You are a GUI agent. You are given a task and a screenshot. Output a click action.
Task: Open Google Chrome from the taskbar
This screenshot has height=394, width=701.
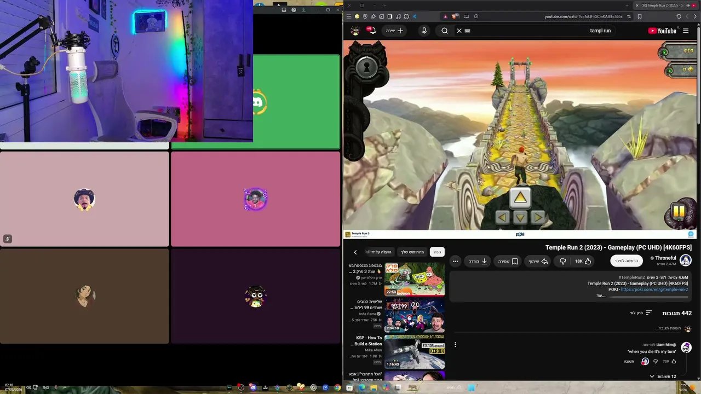337,387
